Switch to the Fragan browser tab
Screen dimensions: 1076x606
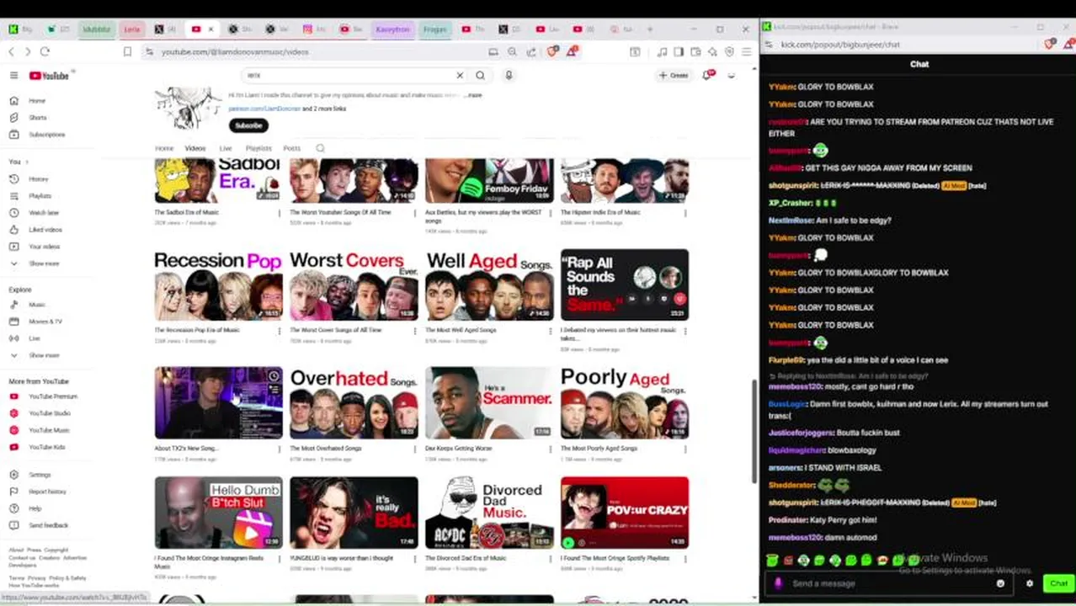click(x=434, y=29)
